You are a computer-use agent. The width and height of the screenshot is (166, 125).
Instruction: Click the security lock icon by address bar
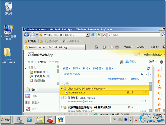tap(93, 35)
